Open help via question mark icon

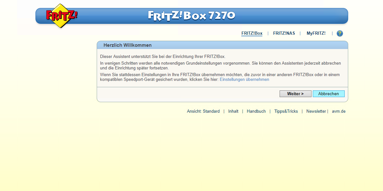340,33
